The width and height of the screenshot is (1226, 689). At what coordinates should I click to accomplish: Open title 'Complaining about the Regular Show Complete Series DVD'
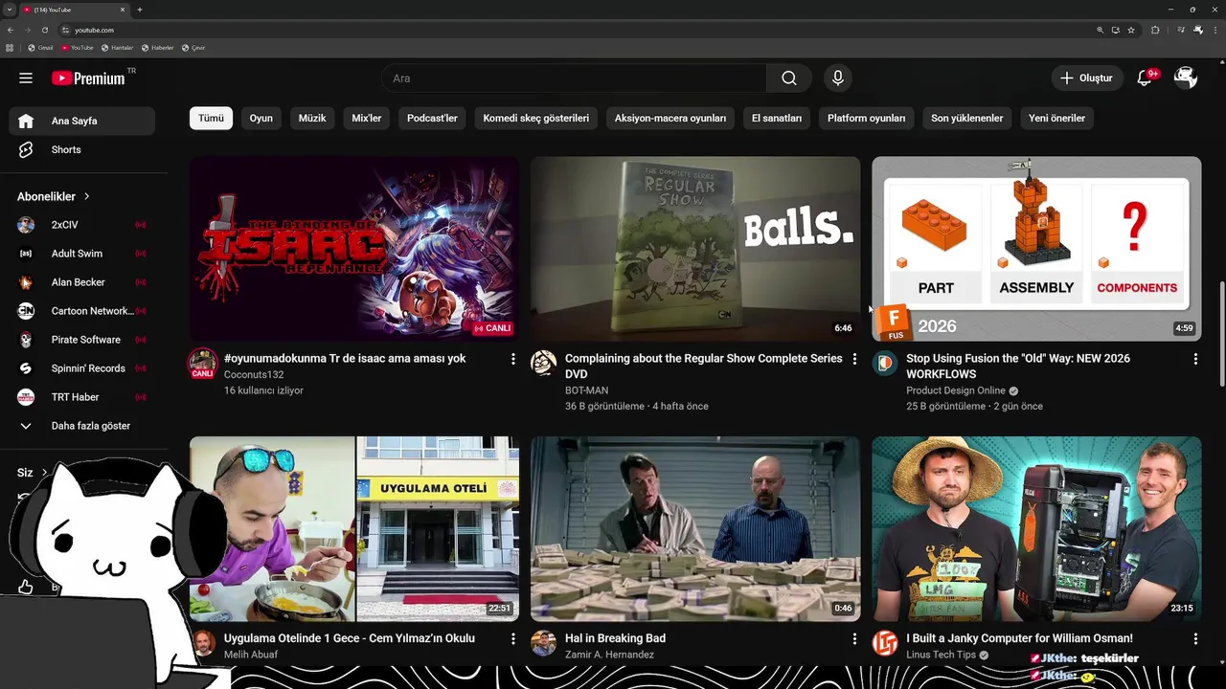point(704,367)
